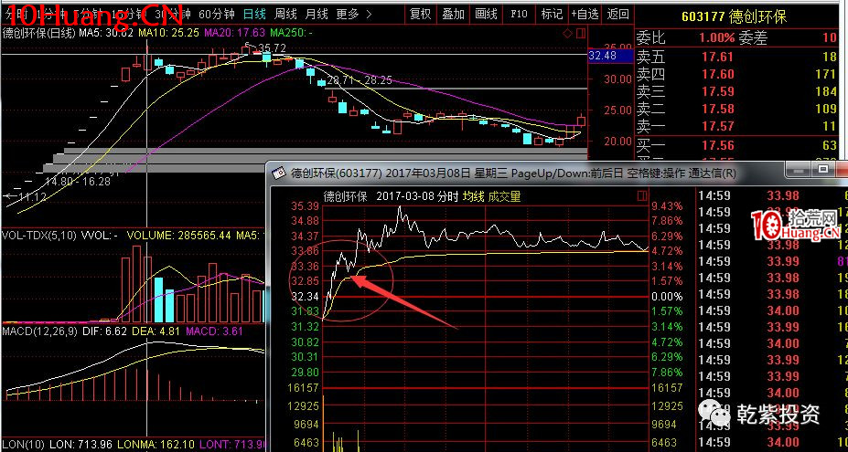Open F10 company information
Image resolution: width=848 pixels, height=452 pixels.
coord(519,14)
